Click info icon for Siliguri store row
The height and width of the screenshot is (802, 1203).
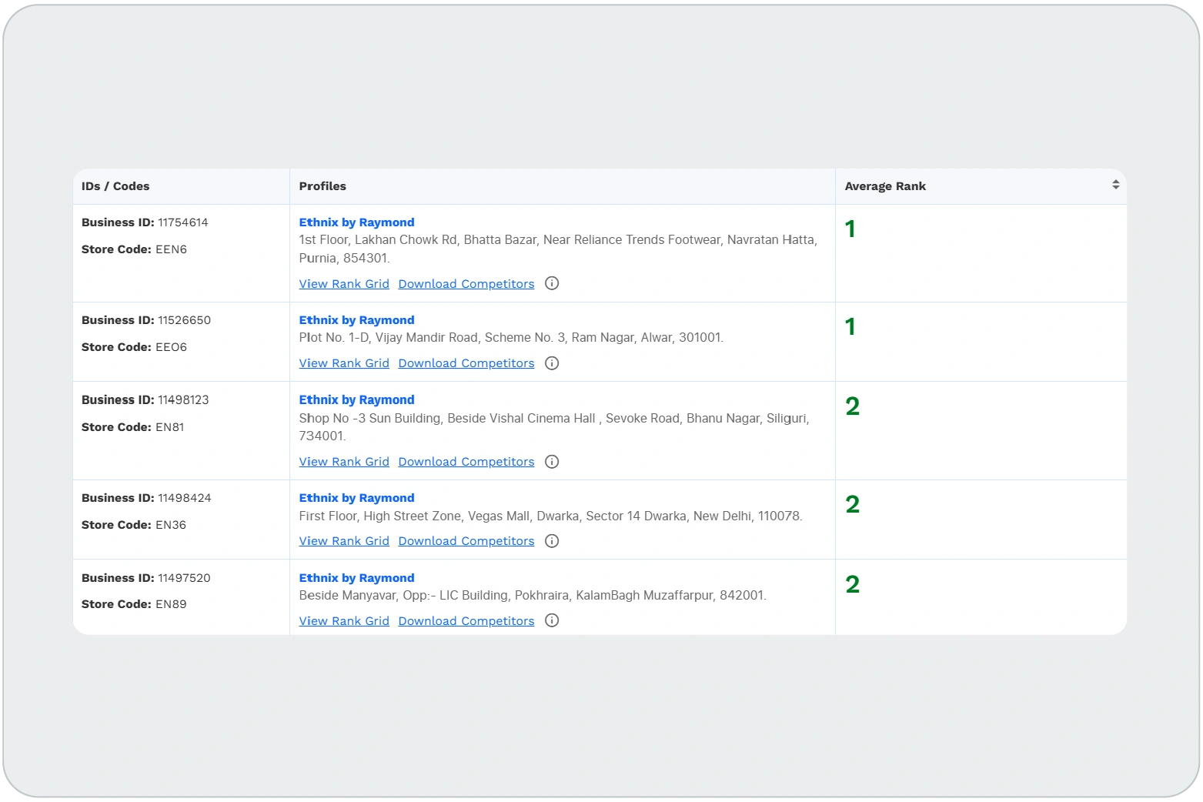551,462
